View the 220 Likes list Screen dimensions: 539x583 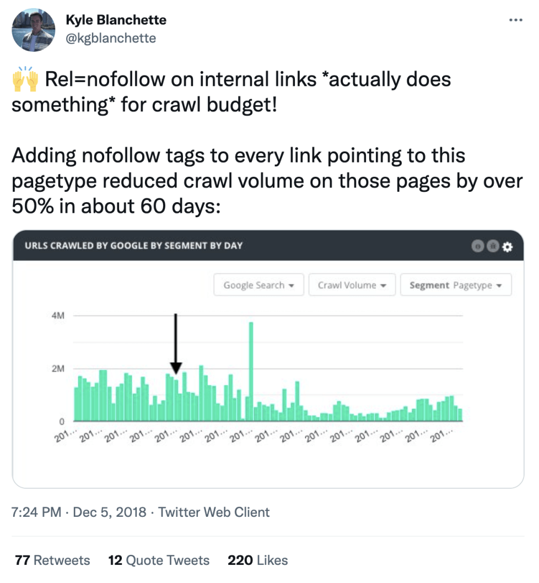click(x=257, y=560)
